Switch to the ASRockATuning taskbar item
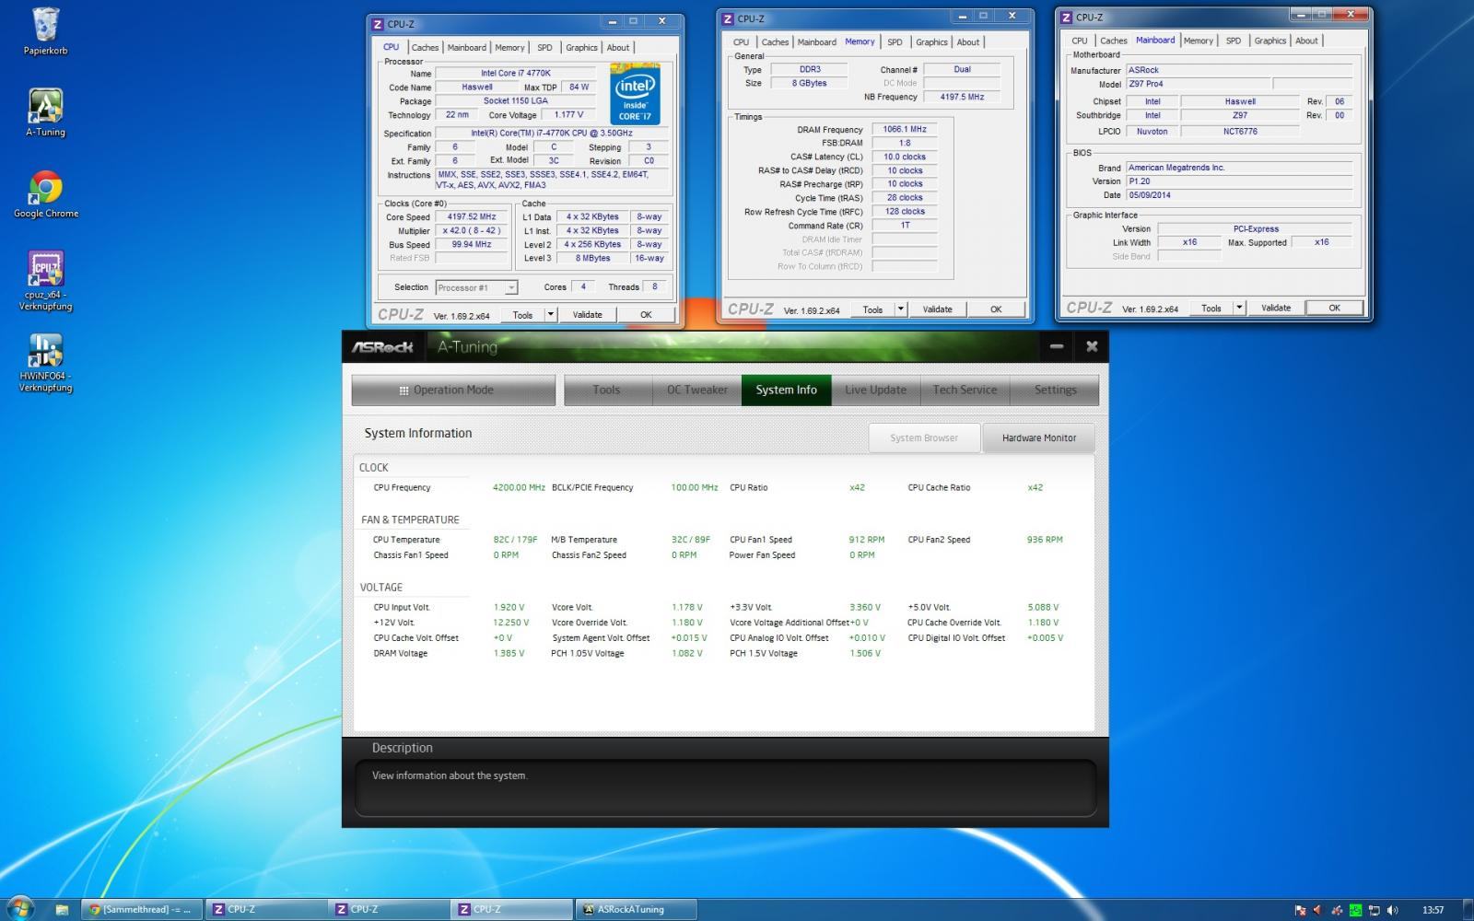 634,909
